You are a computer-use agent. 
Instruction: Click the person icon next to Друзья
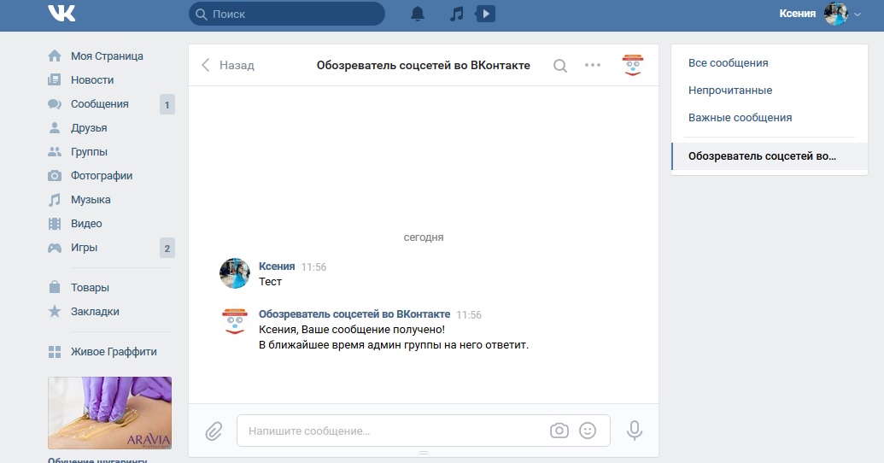tap(55, 127)
